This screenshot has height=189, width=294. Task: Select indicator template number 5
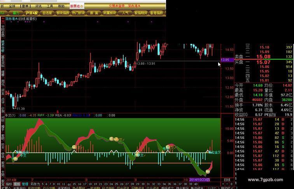(42, 184)
